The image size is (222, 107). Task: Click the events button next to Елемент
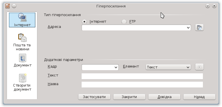point(199,67)
